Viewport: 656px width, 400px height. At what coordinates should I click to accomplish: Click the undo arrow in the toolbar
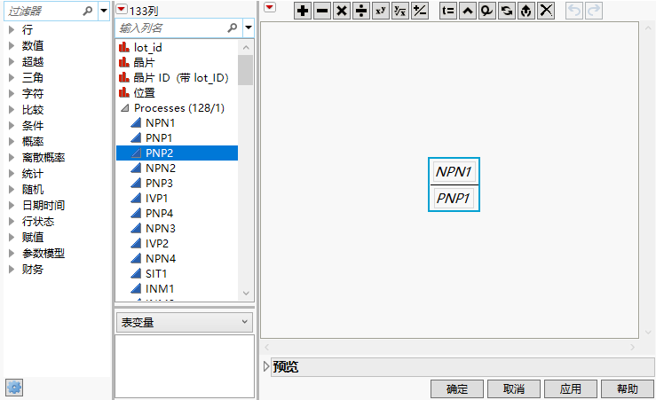(x=574, y=11)
